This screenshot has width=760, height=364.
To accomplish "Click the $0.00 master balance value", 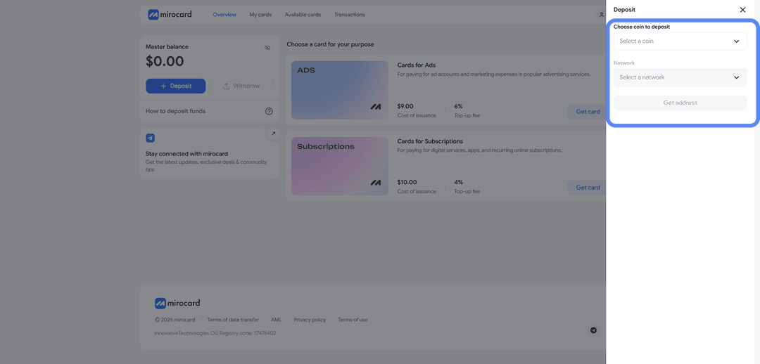I will coord(165,61).
